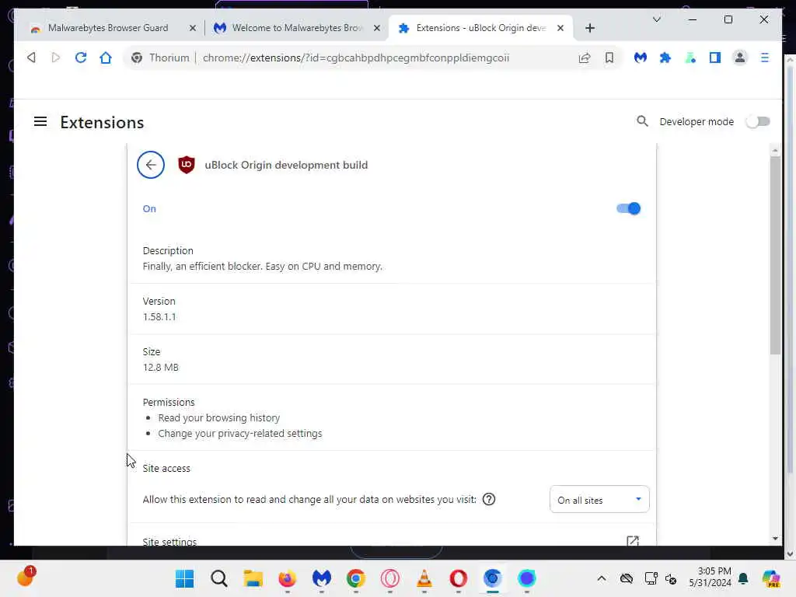This screenshot has width=796, height=597.
Task: Open the tab search chevron
Action: [x=656, y=19]
